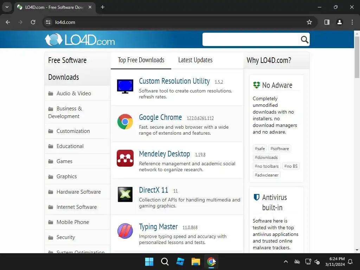Viewport: 360px width, 270px height.
Task: Select the LO4D.com browser tab
Action: click(54, 7)
